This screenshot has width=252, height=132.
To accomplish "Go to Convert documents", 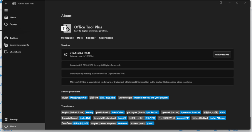I will (x=24, y=45).
